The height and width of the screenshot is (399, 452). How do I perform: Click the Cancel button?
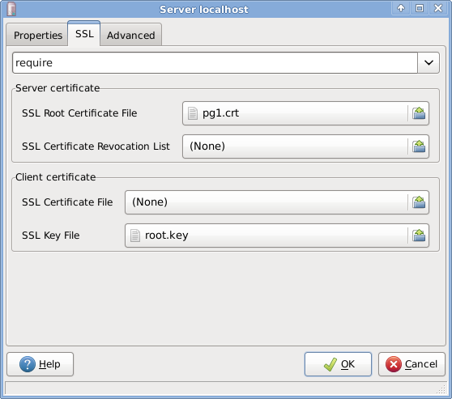pyautogui.click(x=411, y=364)
